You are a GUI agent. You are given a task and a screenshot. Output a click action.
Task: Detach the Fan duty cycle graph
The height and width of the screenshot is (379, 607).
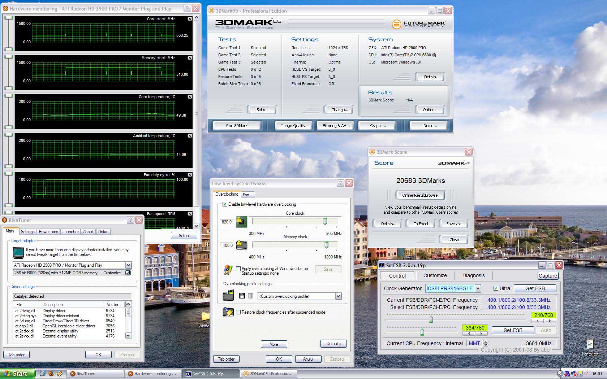tap(190, 175)
